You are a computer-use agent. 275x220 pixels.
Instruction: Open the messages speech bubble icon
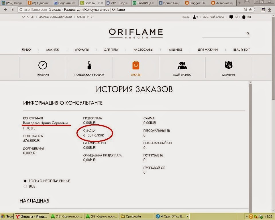(231, 17)
